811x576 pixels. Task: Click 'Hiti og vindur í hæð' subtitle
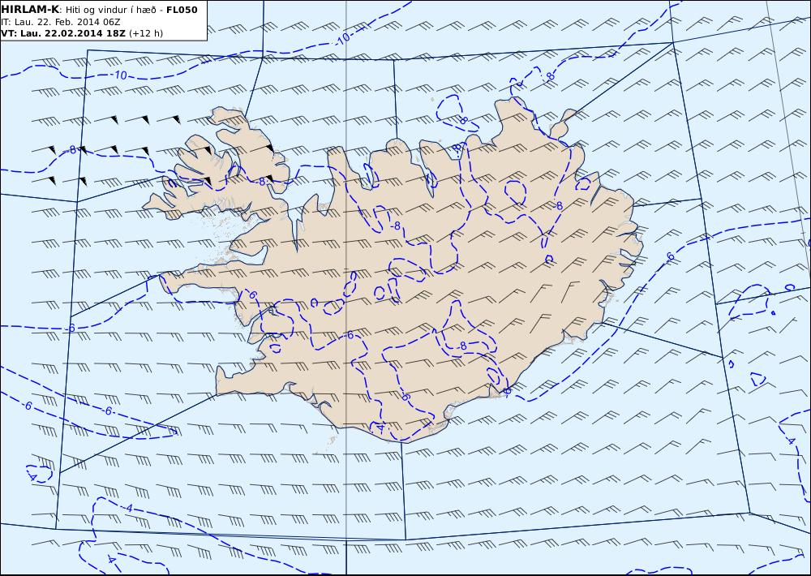[111, 11]
